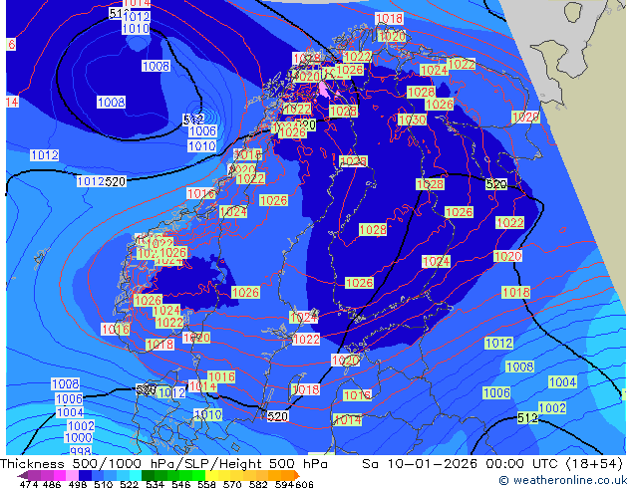Select the 1000 isobar label
This screenshot has height=488, width=632.
[79, 437]
